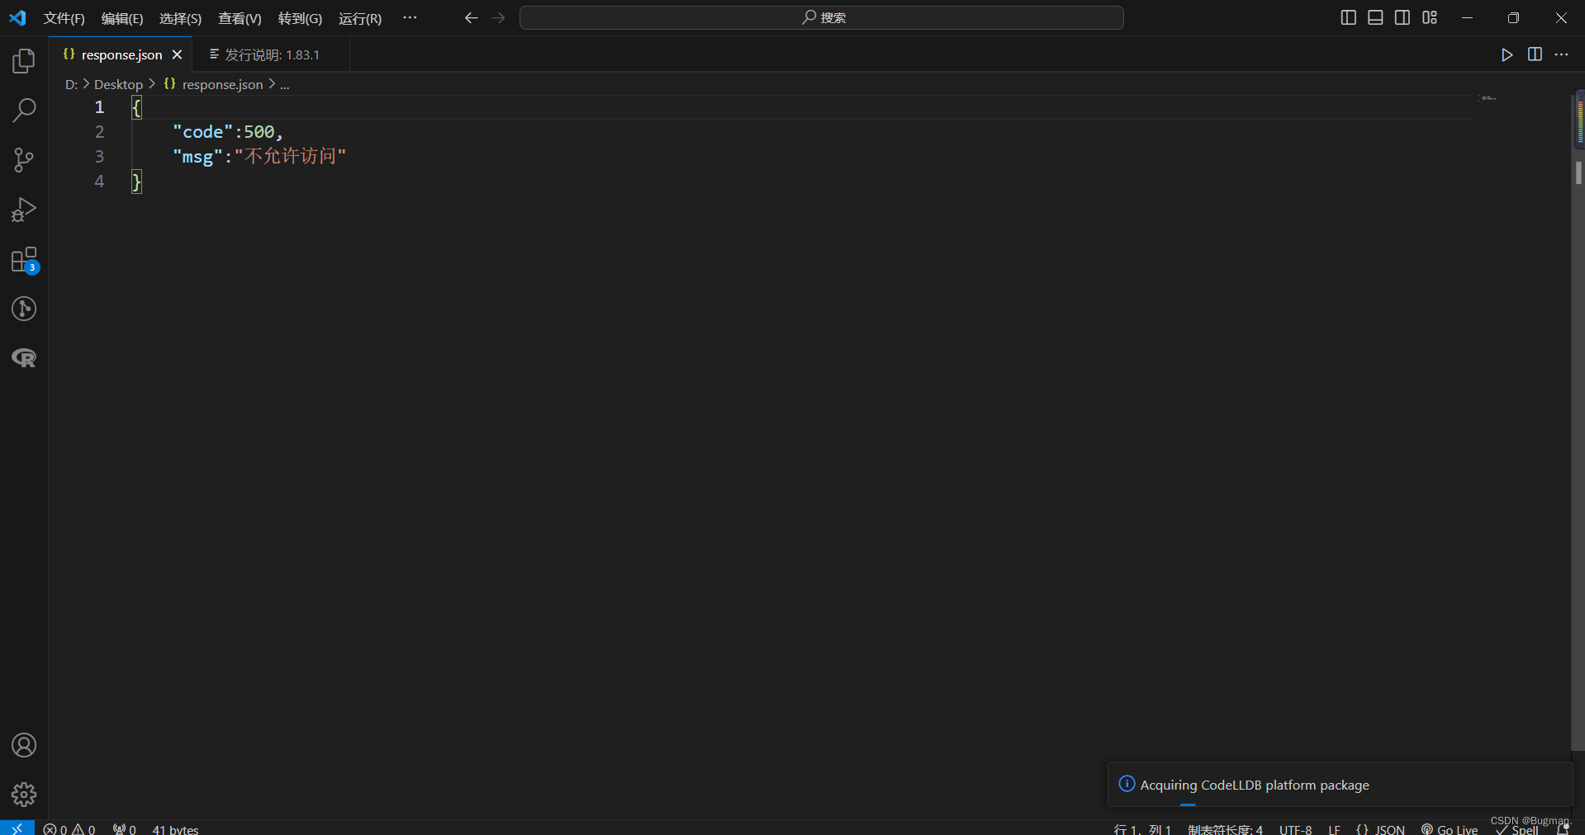Click the vertical scrollbar of the editor
1585x835 pixels.
click(x=1578, y=421)
